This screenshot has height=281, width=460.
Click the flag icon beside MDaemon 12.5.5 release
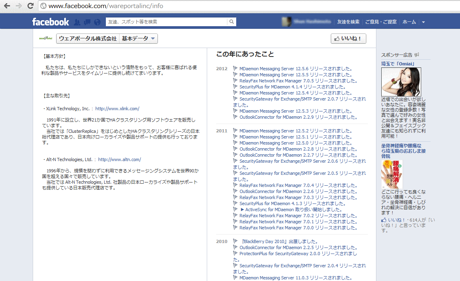[235, 75]
